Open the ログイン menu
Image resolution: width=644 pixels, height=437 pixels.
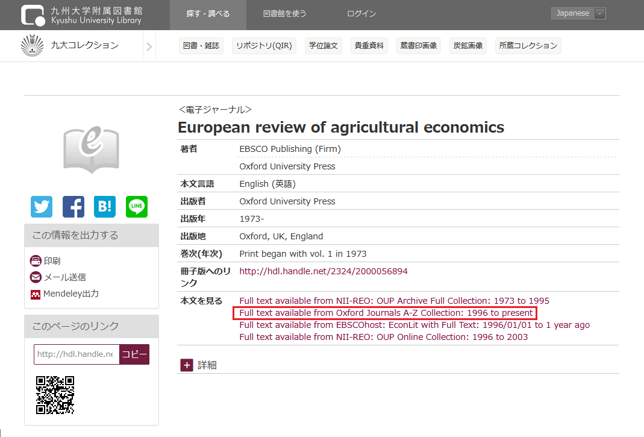[361, 14]
